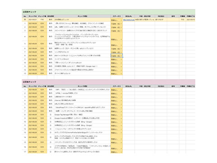Select the pink 公開後チェック section title

tap(29, 82)
